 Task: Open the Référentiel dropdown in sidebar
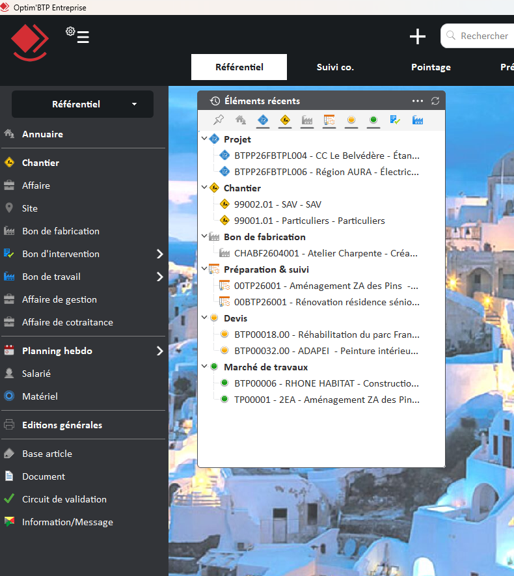(83, 104)
